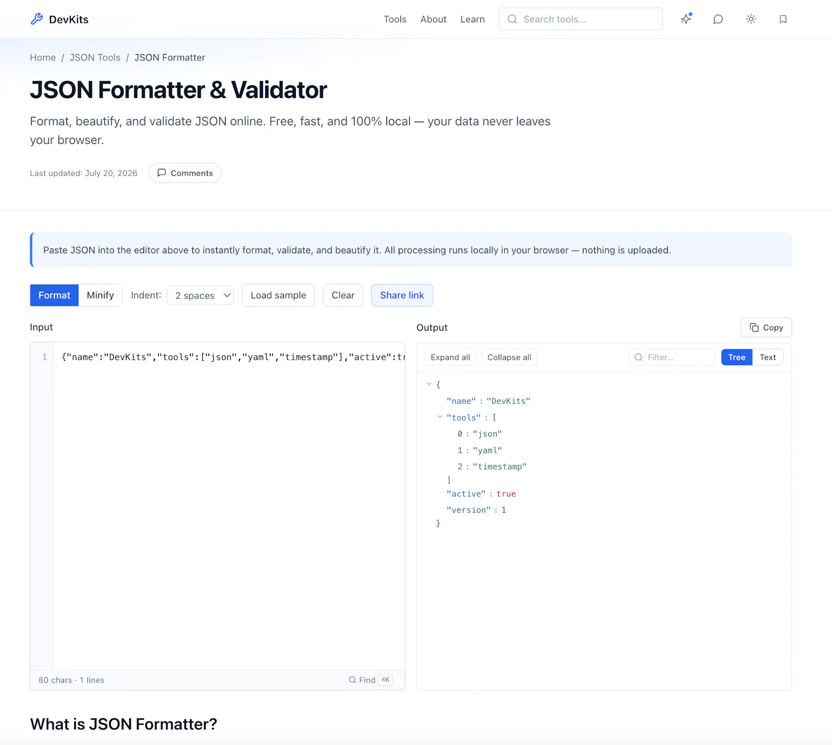Click the Find magnifier icon in editor footer
The image size is (832, 745).
[353, 680]
